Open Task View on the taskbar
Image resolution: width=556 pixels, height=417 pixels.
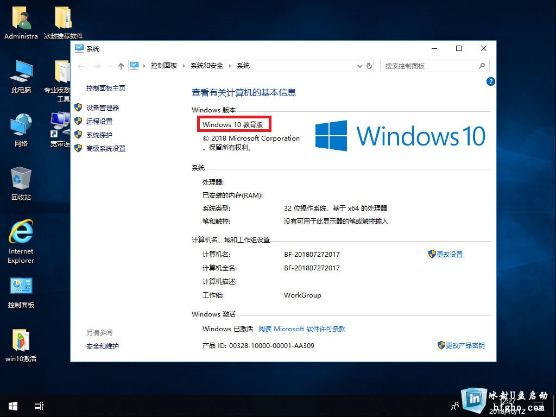tap(39, 406)
